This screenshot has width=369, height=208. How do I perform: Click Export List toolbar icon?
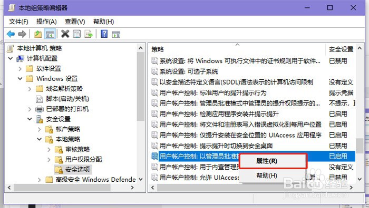89,34
